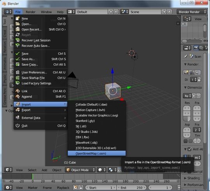The width and height of the screenshot is (210, 191).
Task: Expand the Performance panel
Action: point(185,185)
